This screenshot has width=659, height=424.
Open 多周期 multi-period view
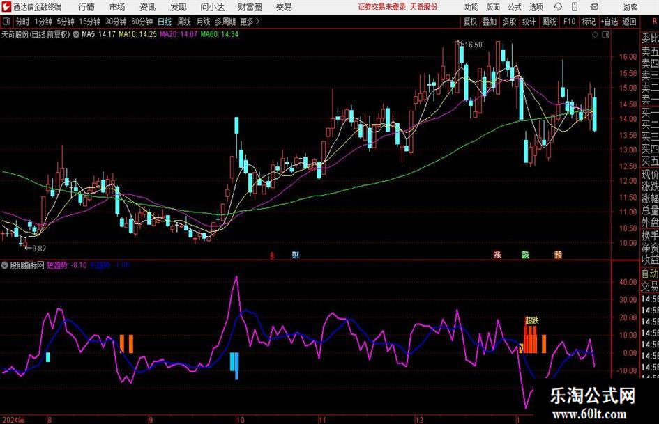pyautogui.click(x=225, y=22)
